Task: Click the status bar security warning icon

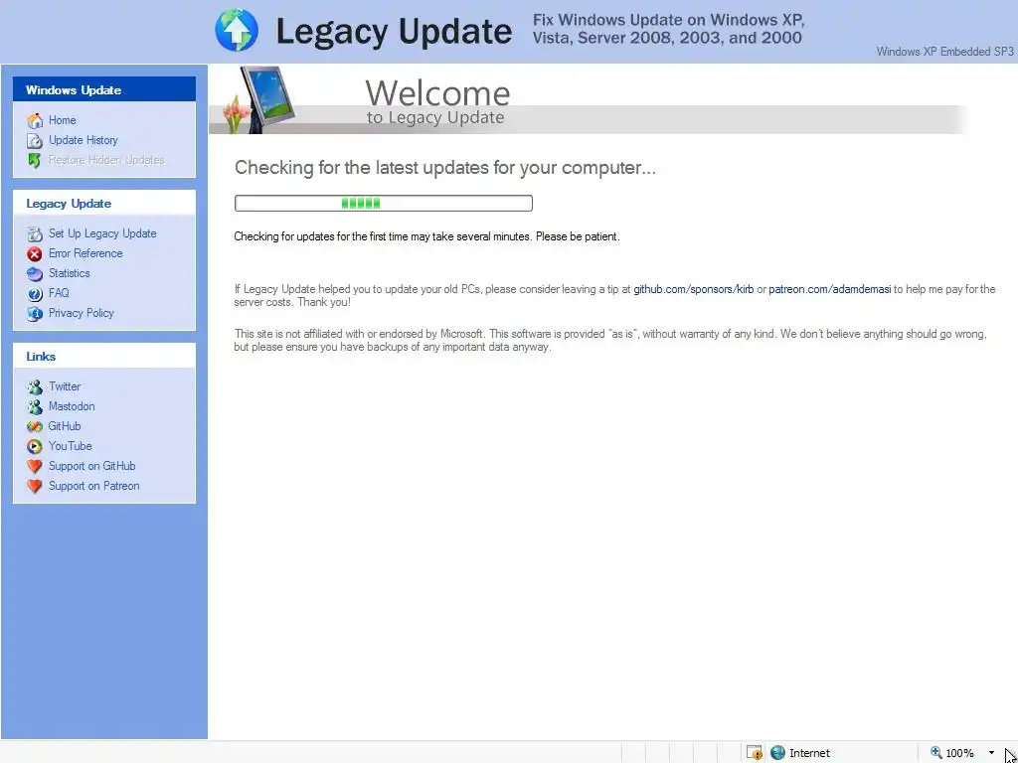Action: click(x=754, y=753)
